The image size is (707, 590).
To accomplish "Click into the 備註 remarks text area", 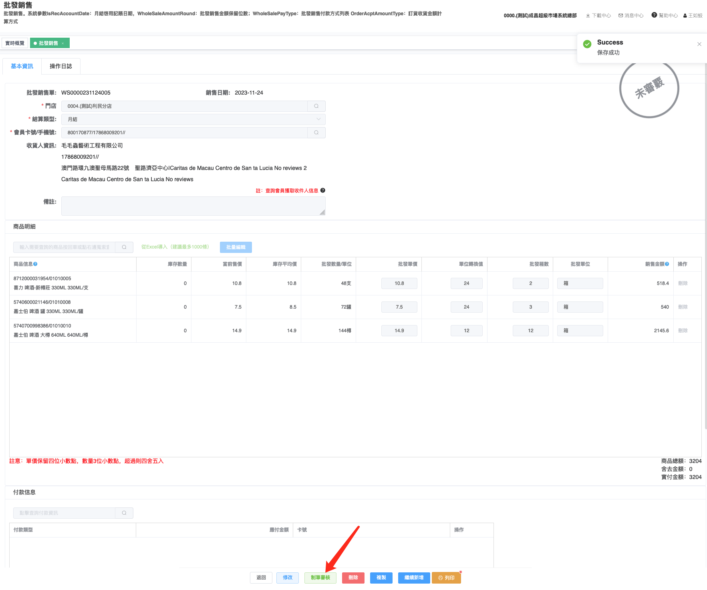I will point(193,206).
